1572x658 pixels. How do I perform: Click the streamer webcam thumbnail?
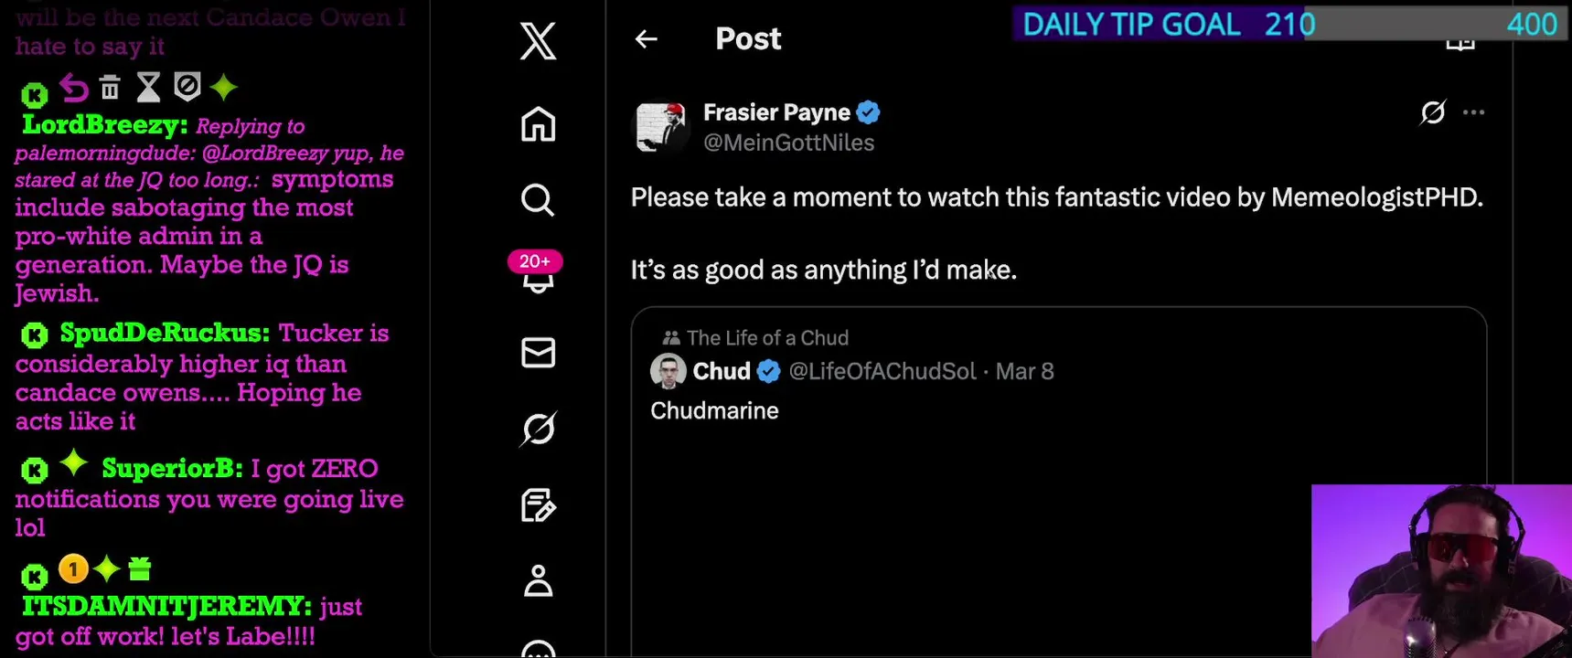click(1440, 571)
